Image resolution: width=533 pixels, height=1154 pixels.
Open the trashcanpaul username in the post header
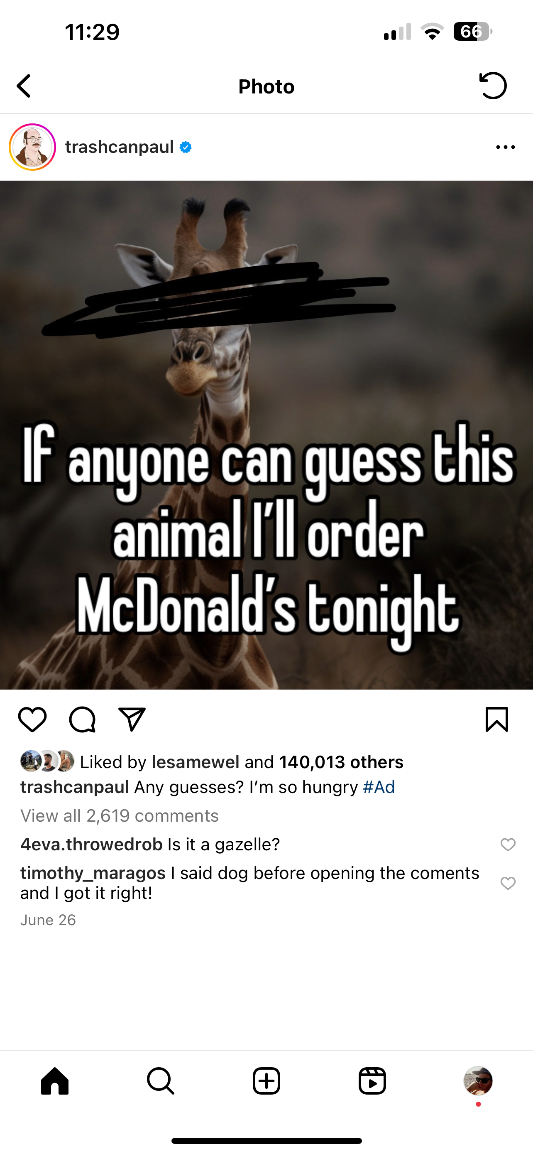(120, 147)
